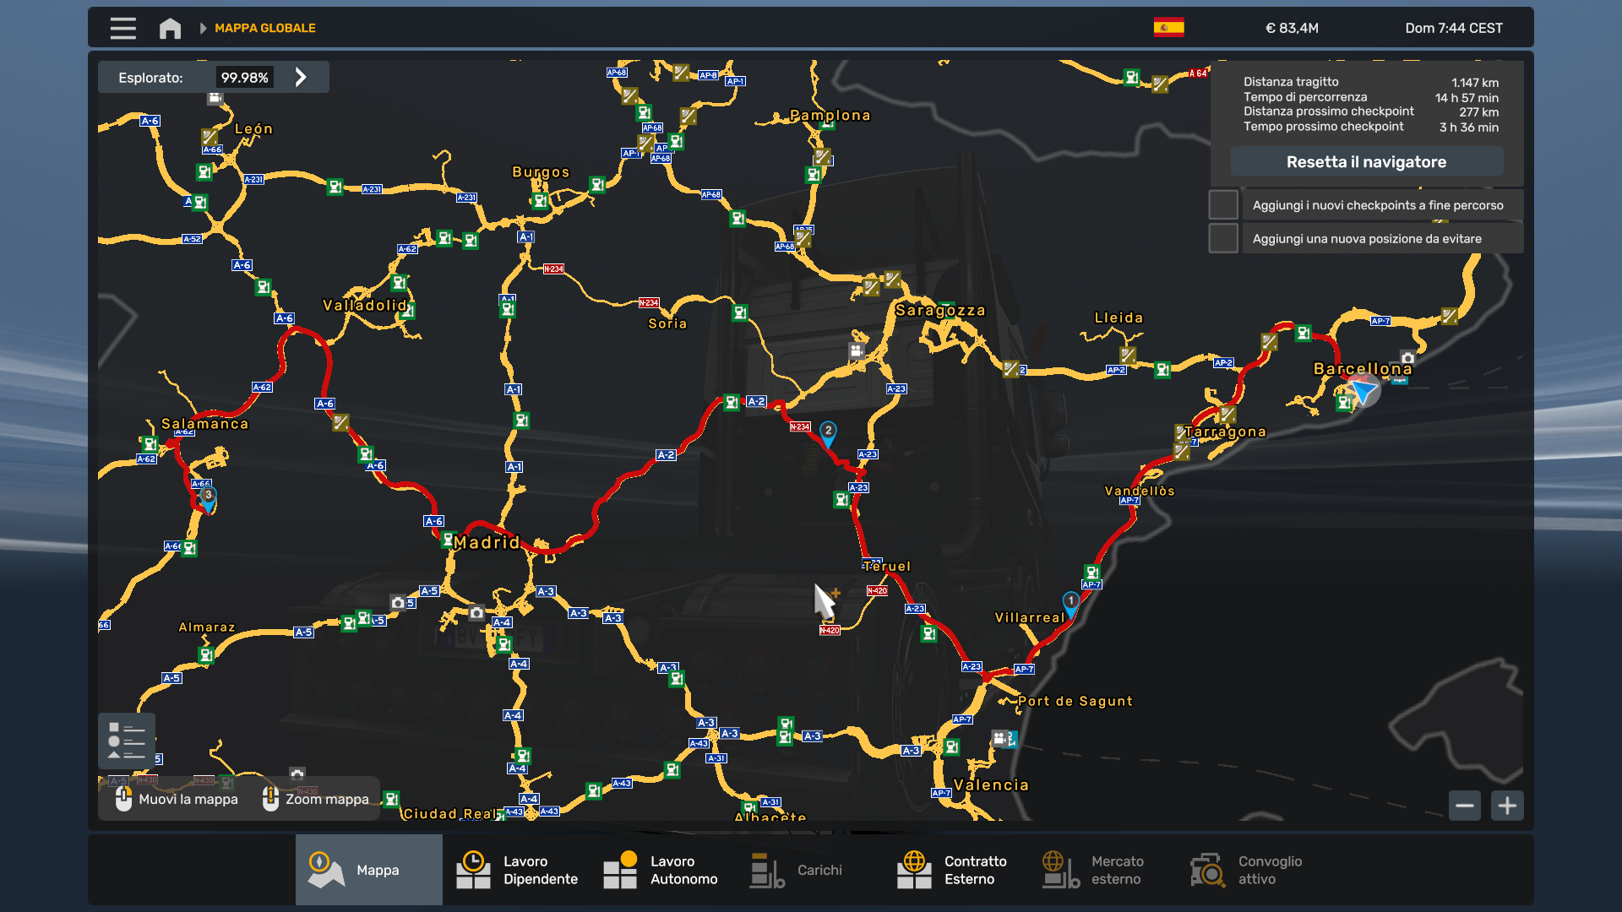This screenshot has height=912, width=1622.
Task: Click the A-2 road sign near Madrid route
Action: 666,454
